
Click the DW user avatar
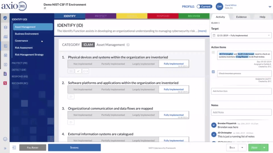pos(219,7)
